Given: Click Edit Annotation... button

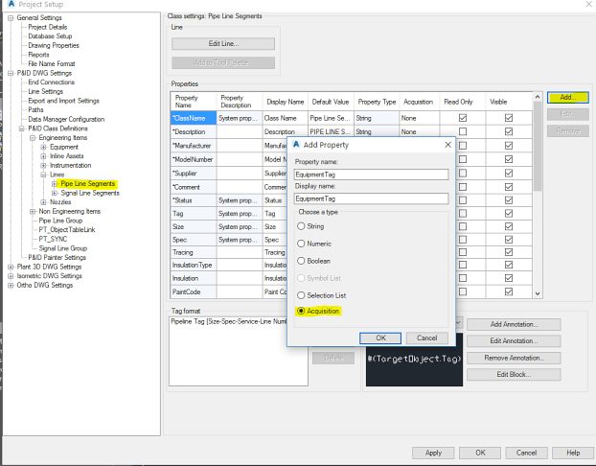Looking at the screenshot, I should [514, 341].
